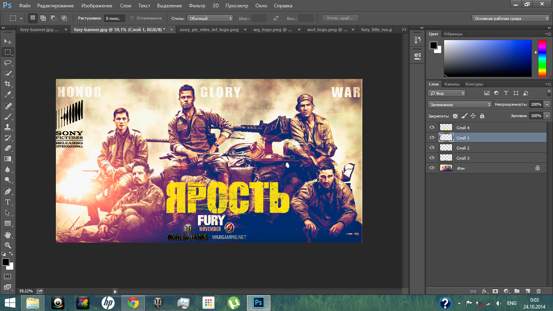Open the Layers panel flyout menu

[x=549, y=84]
